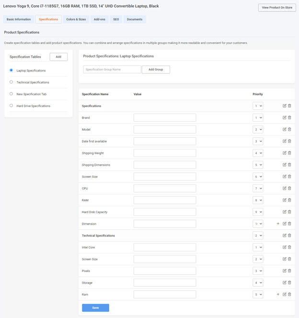Select the Laptop Specifications radio button
This screenshot has width=299, height=318.
[11, 70]
